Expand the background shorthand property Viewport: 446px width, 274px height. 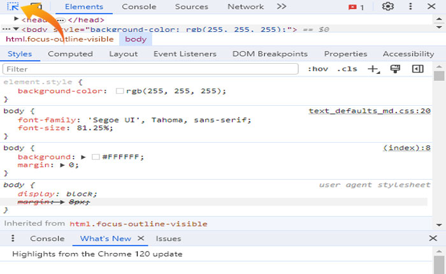[83, 157]
